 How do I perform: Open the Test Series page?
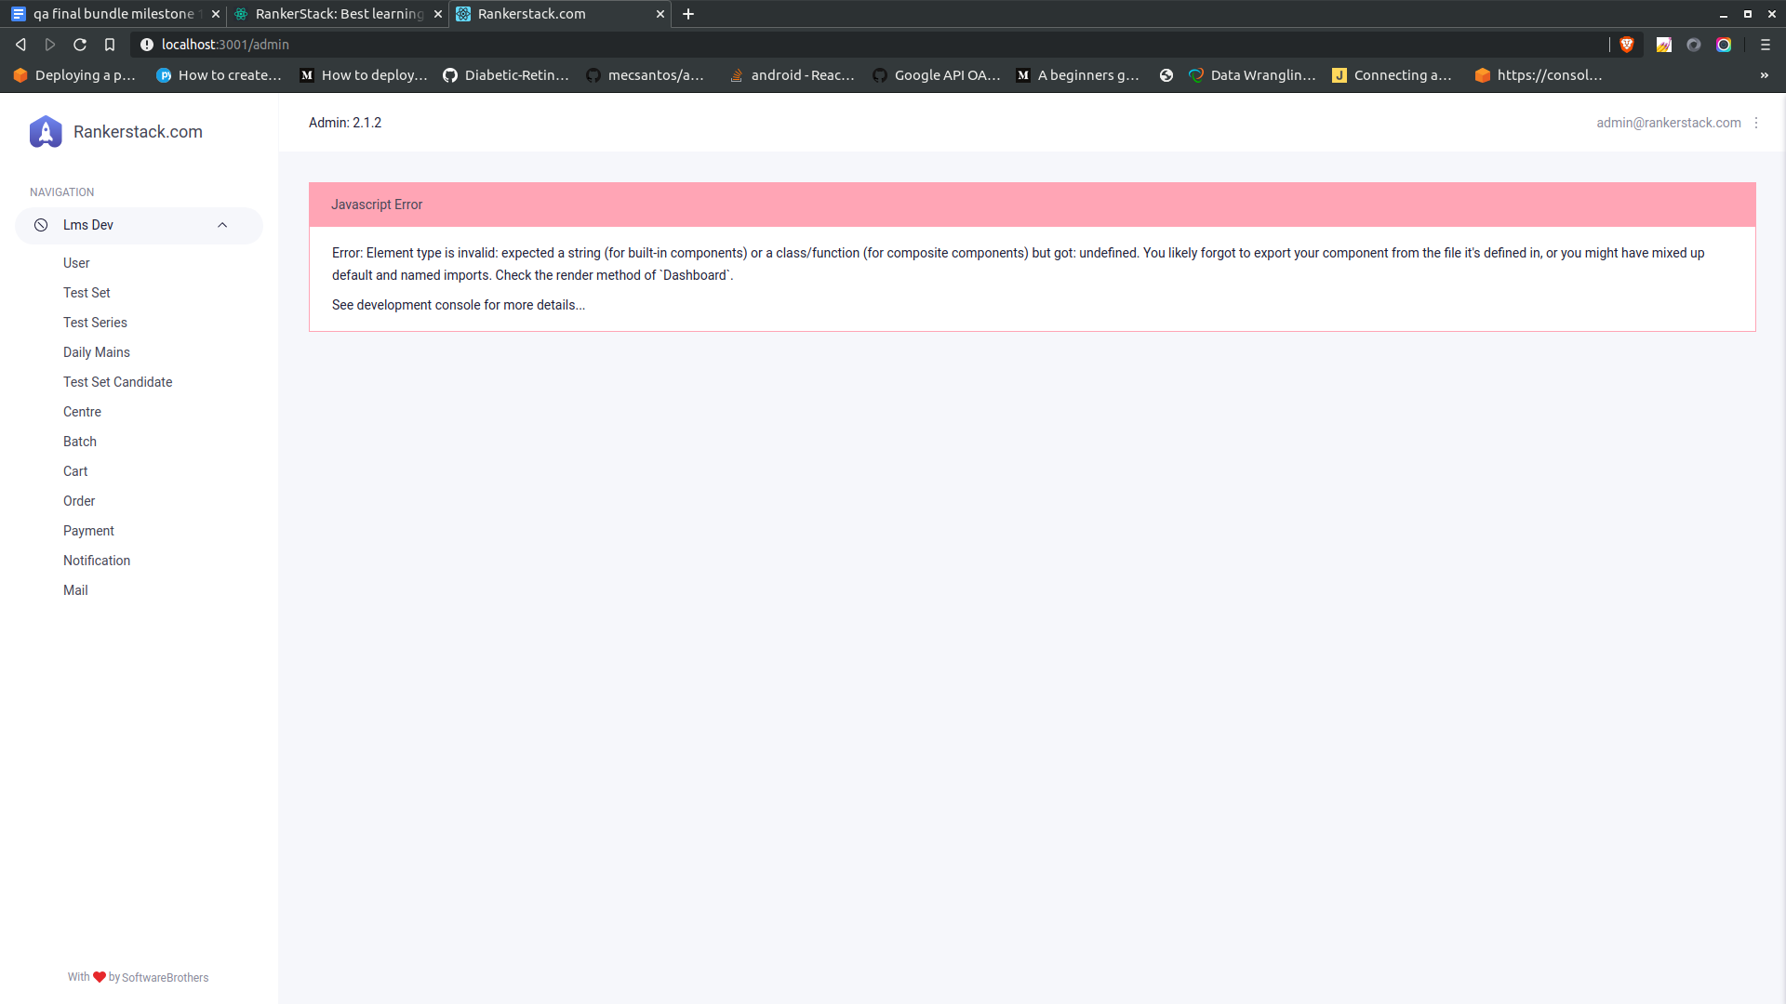tap(95, 323)
